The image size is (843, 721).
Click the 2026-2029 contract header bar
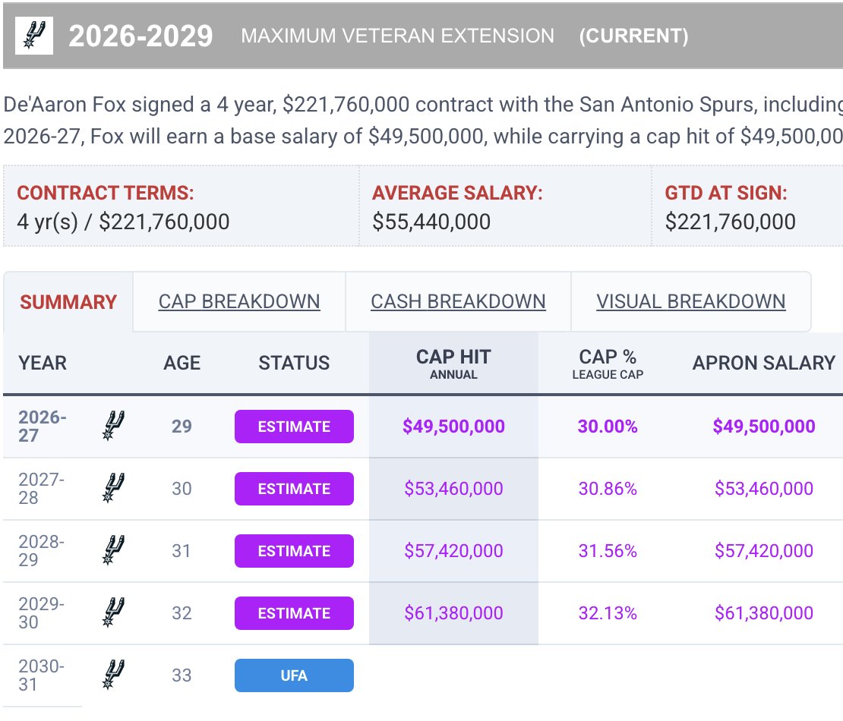[x=423, y=36]
